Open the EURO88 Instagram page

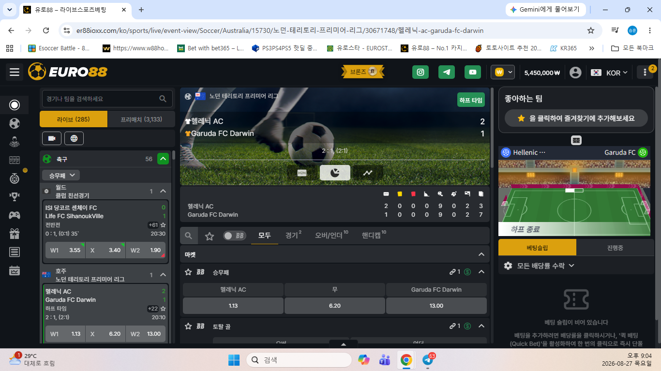coord(421,72)
